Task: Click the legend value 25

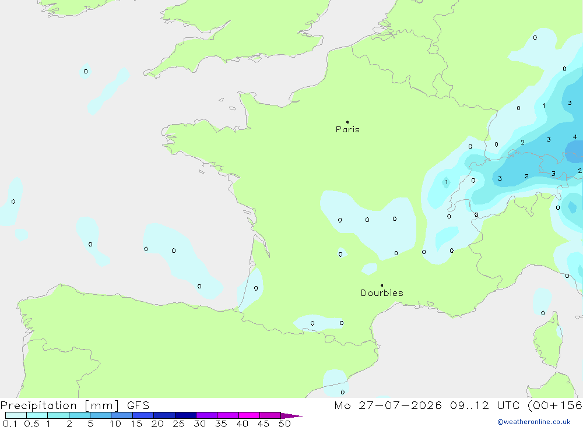Action: (x=178, y=424)
